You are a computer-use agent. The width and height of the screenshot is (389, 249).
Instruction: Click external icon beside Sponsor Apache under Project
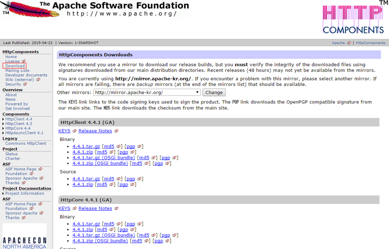click(x=42, y=178)
